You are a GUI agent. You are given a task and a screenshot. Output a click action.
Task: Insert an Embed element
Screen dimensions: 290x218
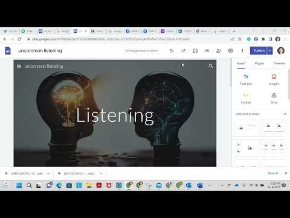click(x=246, y=98)
